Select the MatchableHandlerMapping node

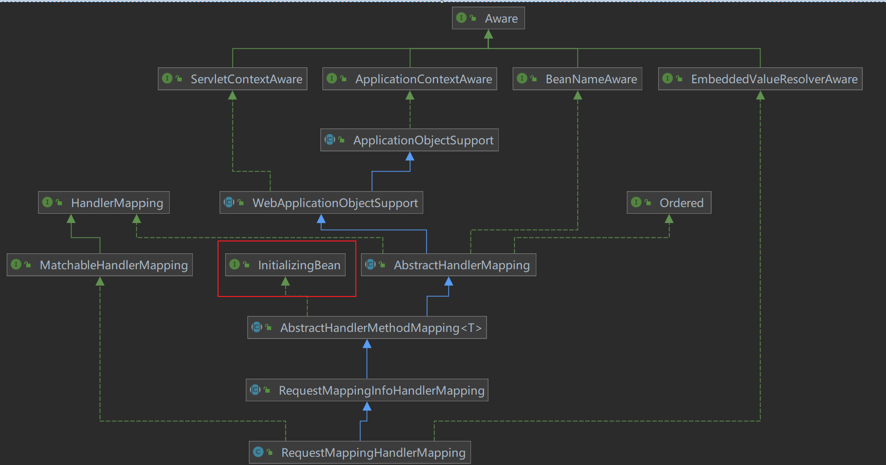100,265
